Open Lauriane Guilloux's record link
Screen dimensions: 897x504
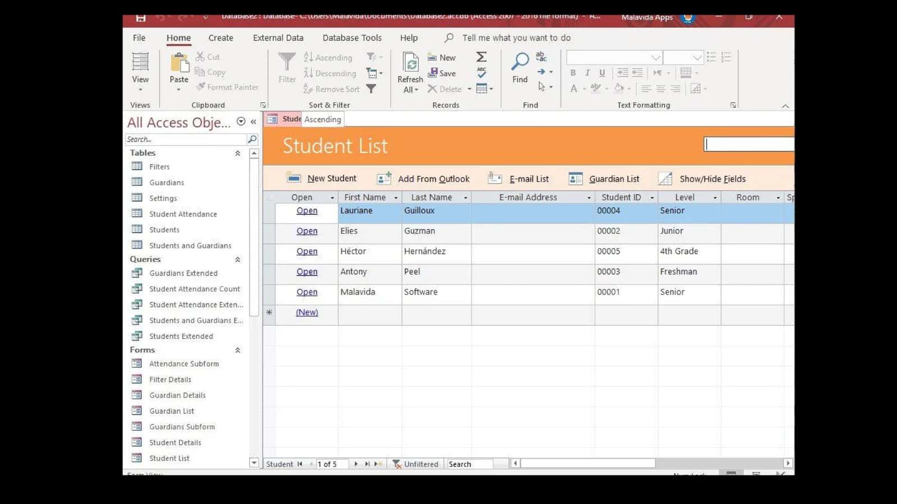point(307,211)
